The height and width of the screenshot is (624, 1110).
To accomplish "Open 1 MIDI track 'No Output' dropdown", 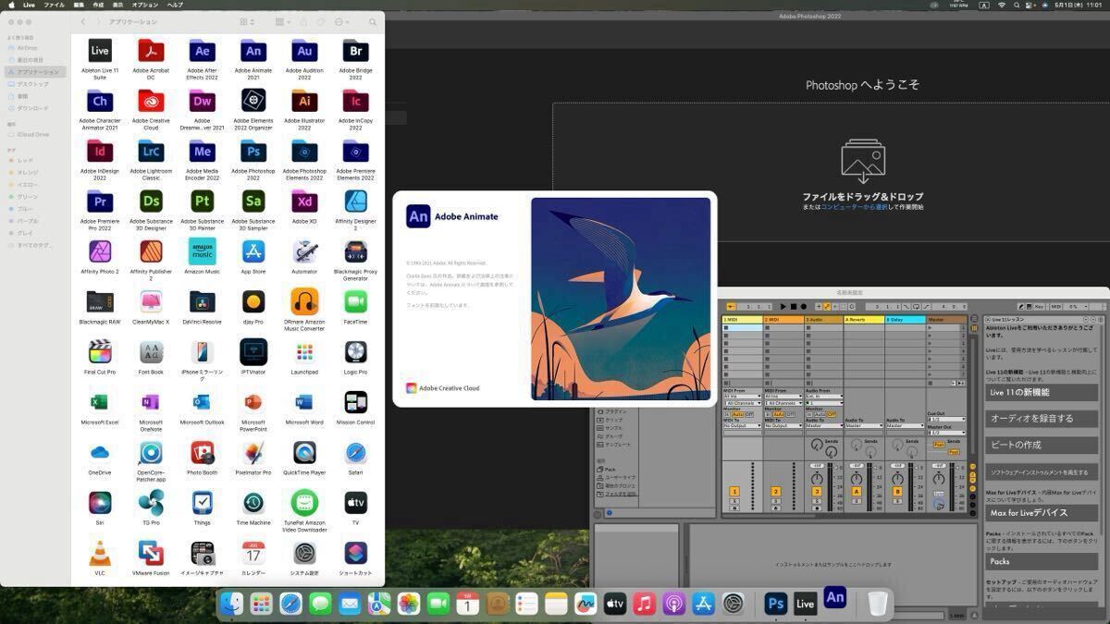I will (742, 425).
